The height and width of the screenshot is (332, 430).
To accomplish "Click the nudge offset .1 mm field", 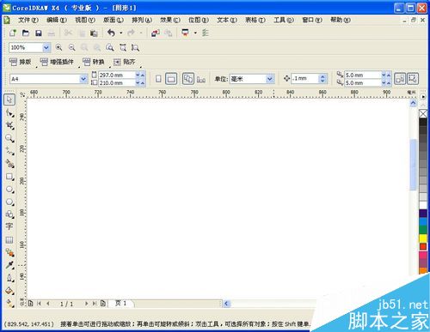I will (305, 78).
